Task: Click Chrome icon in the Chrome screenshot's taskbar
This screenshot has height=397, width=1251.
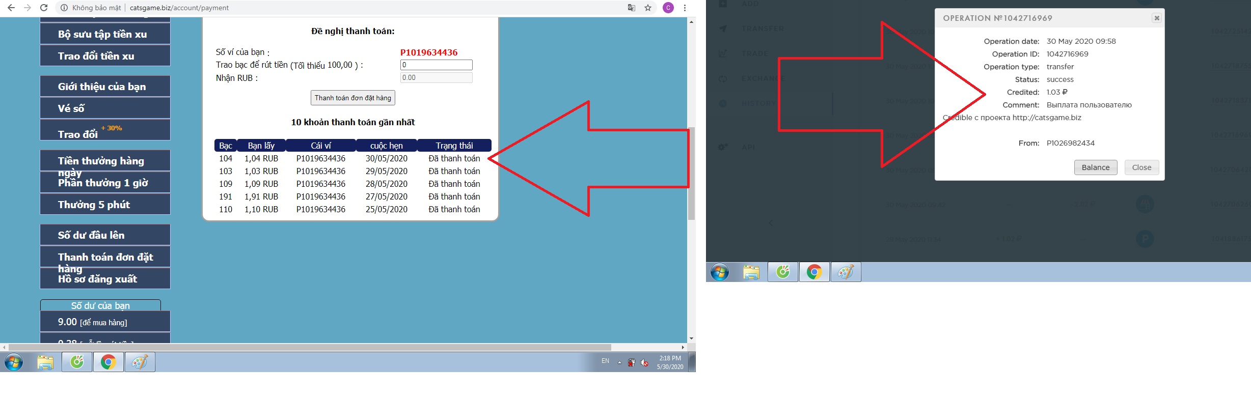Action: (x=108, y=362)
